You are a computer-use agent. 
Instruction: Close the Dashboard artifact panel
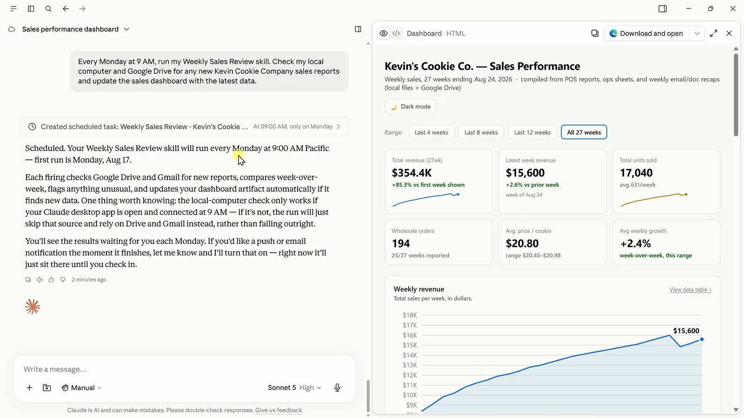click(x=729, y=33)
